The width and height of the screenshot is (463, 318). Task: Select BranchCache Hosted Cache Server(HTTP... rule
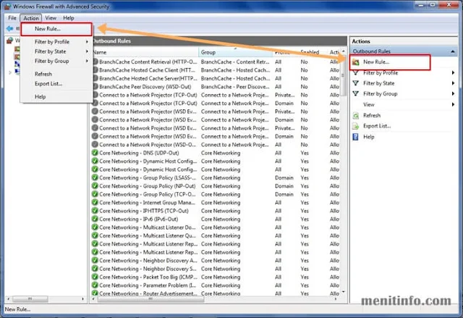pyautogui.click(x=216, y=78)
